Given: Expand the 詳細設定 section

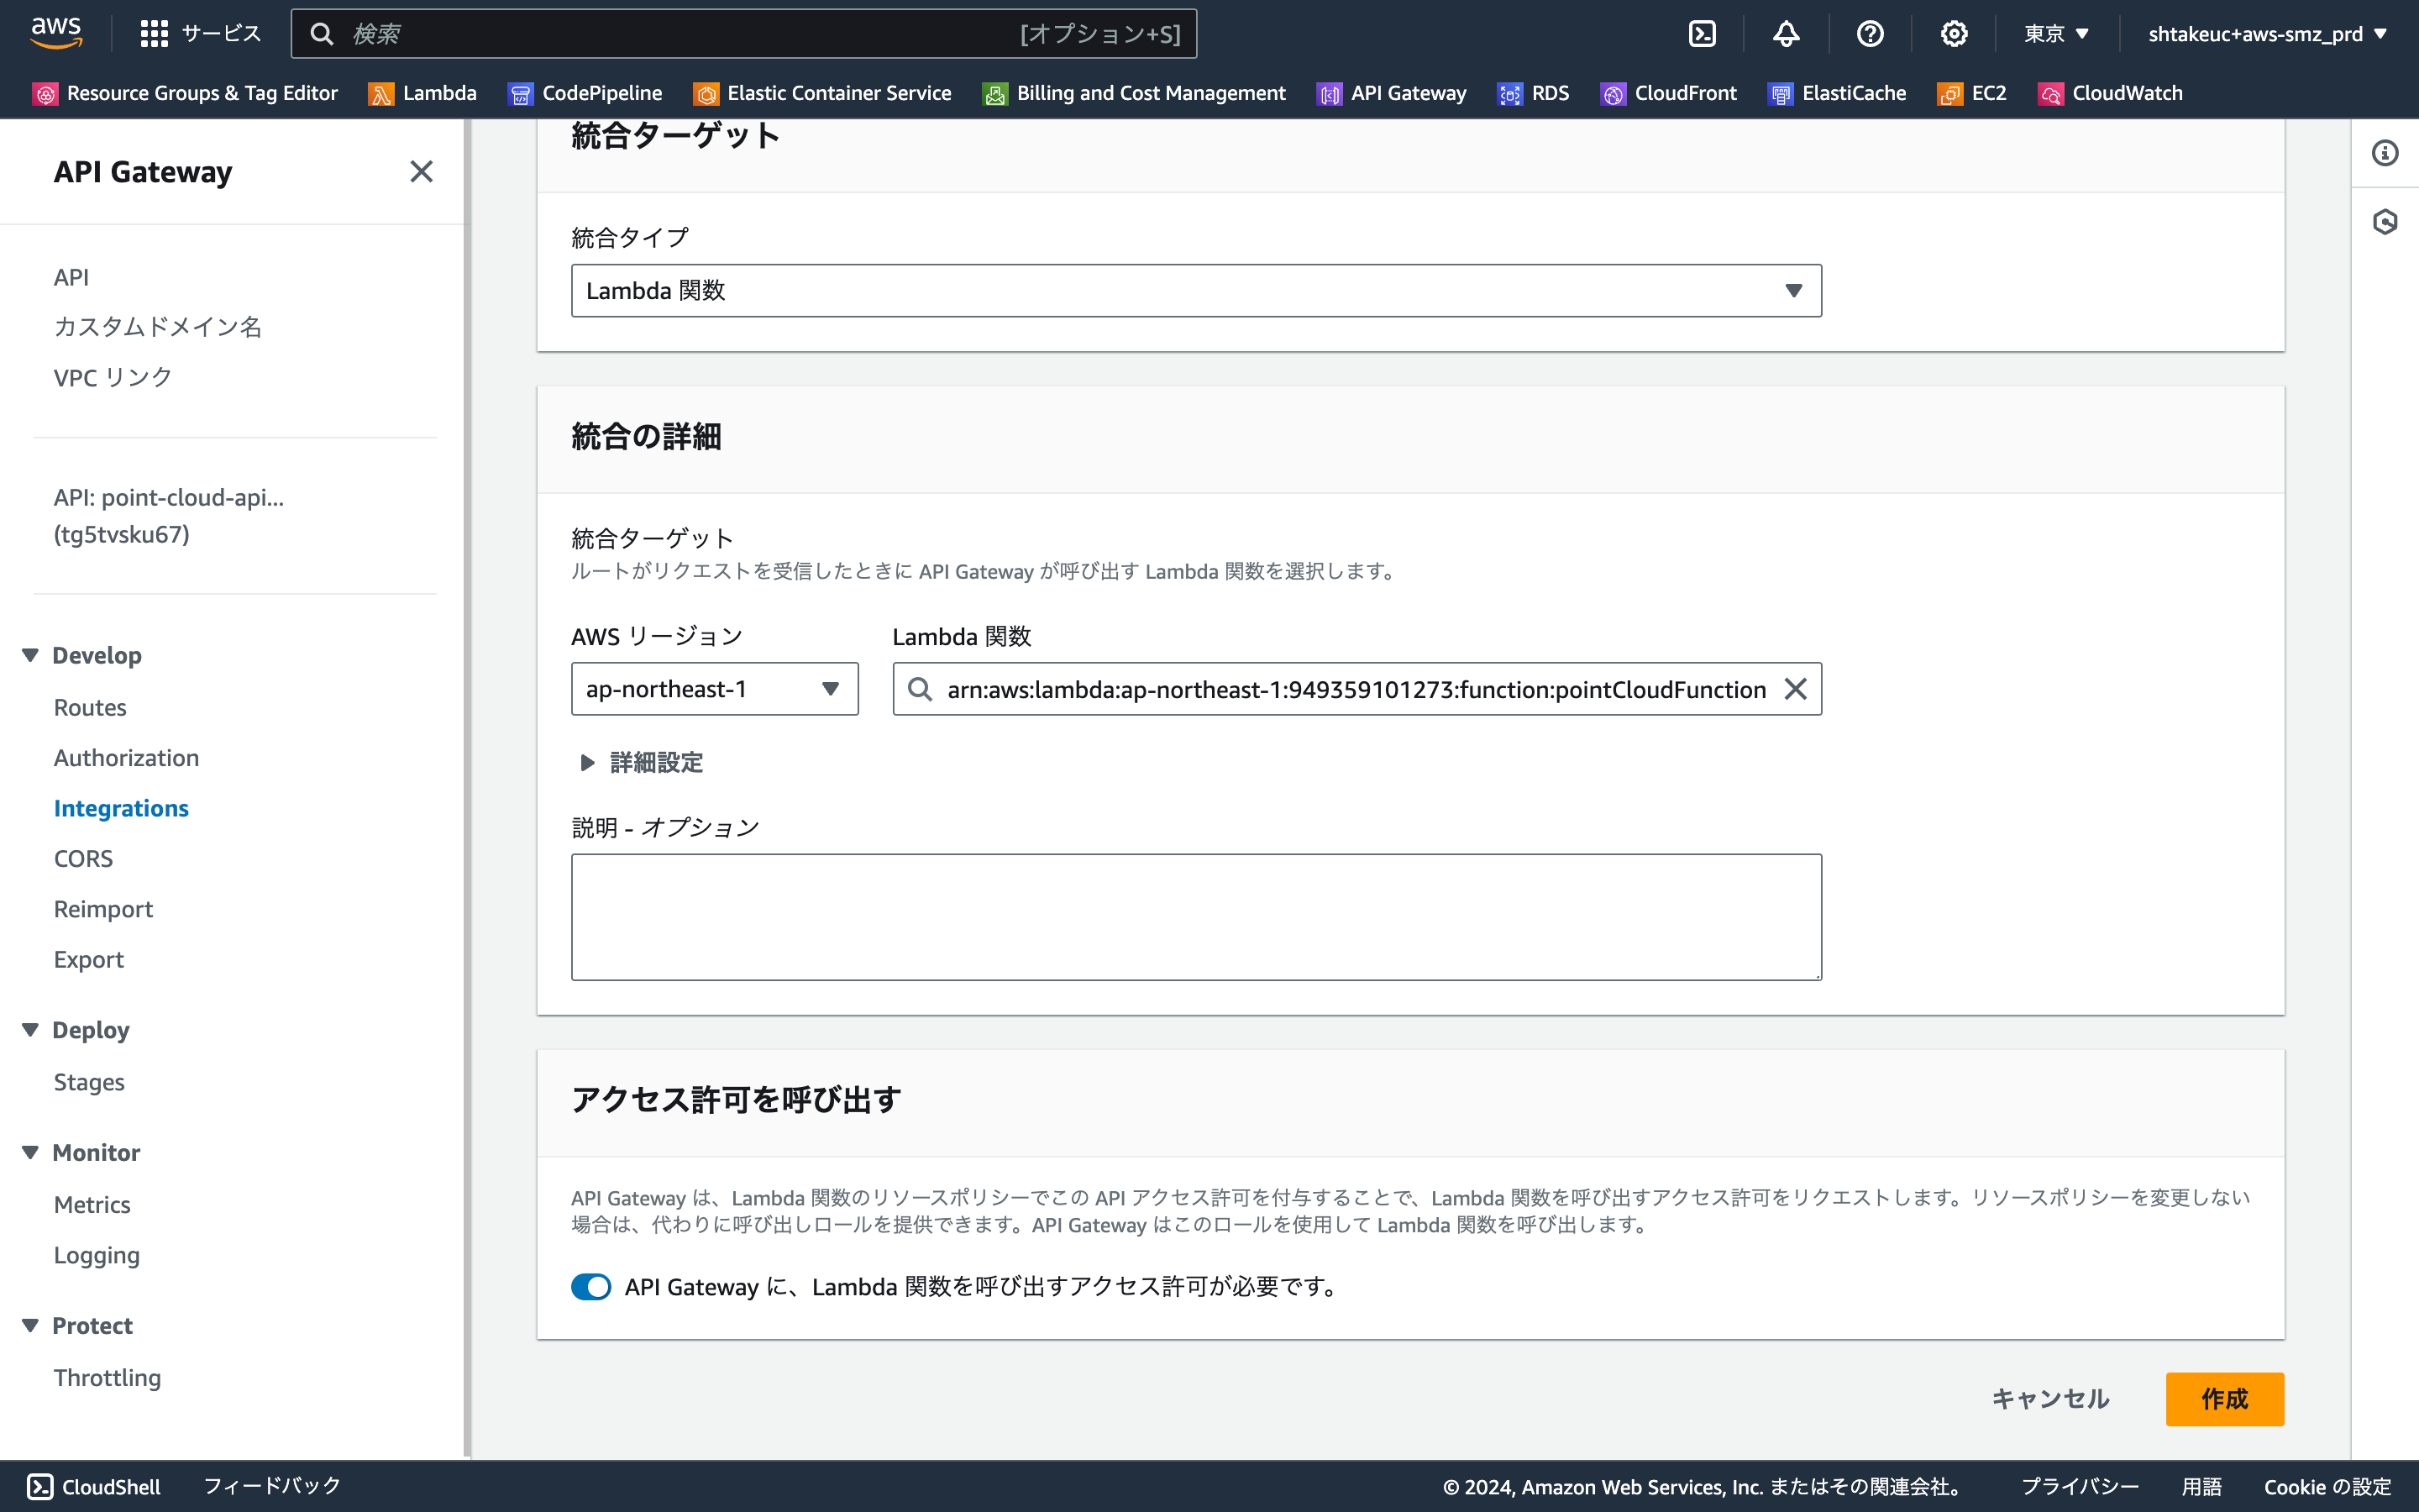Looking at the screenshot, I should pos(640,763).
